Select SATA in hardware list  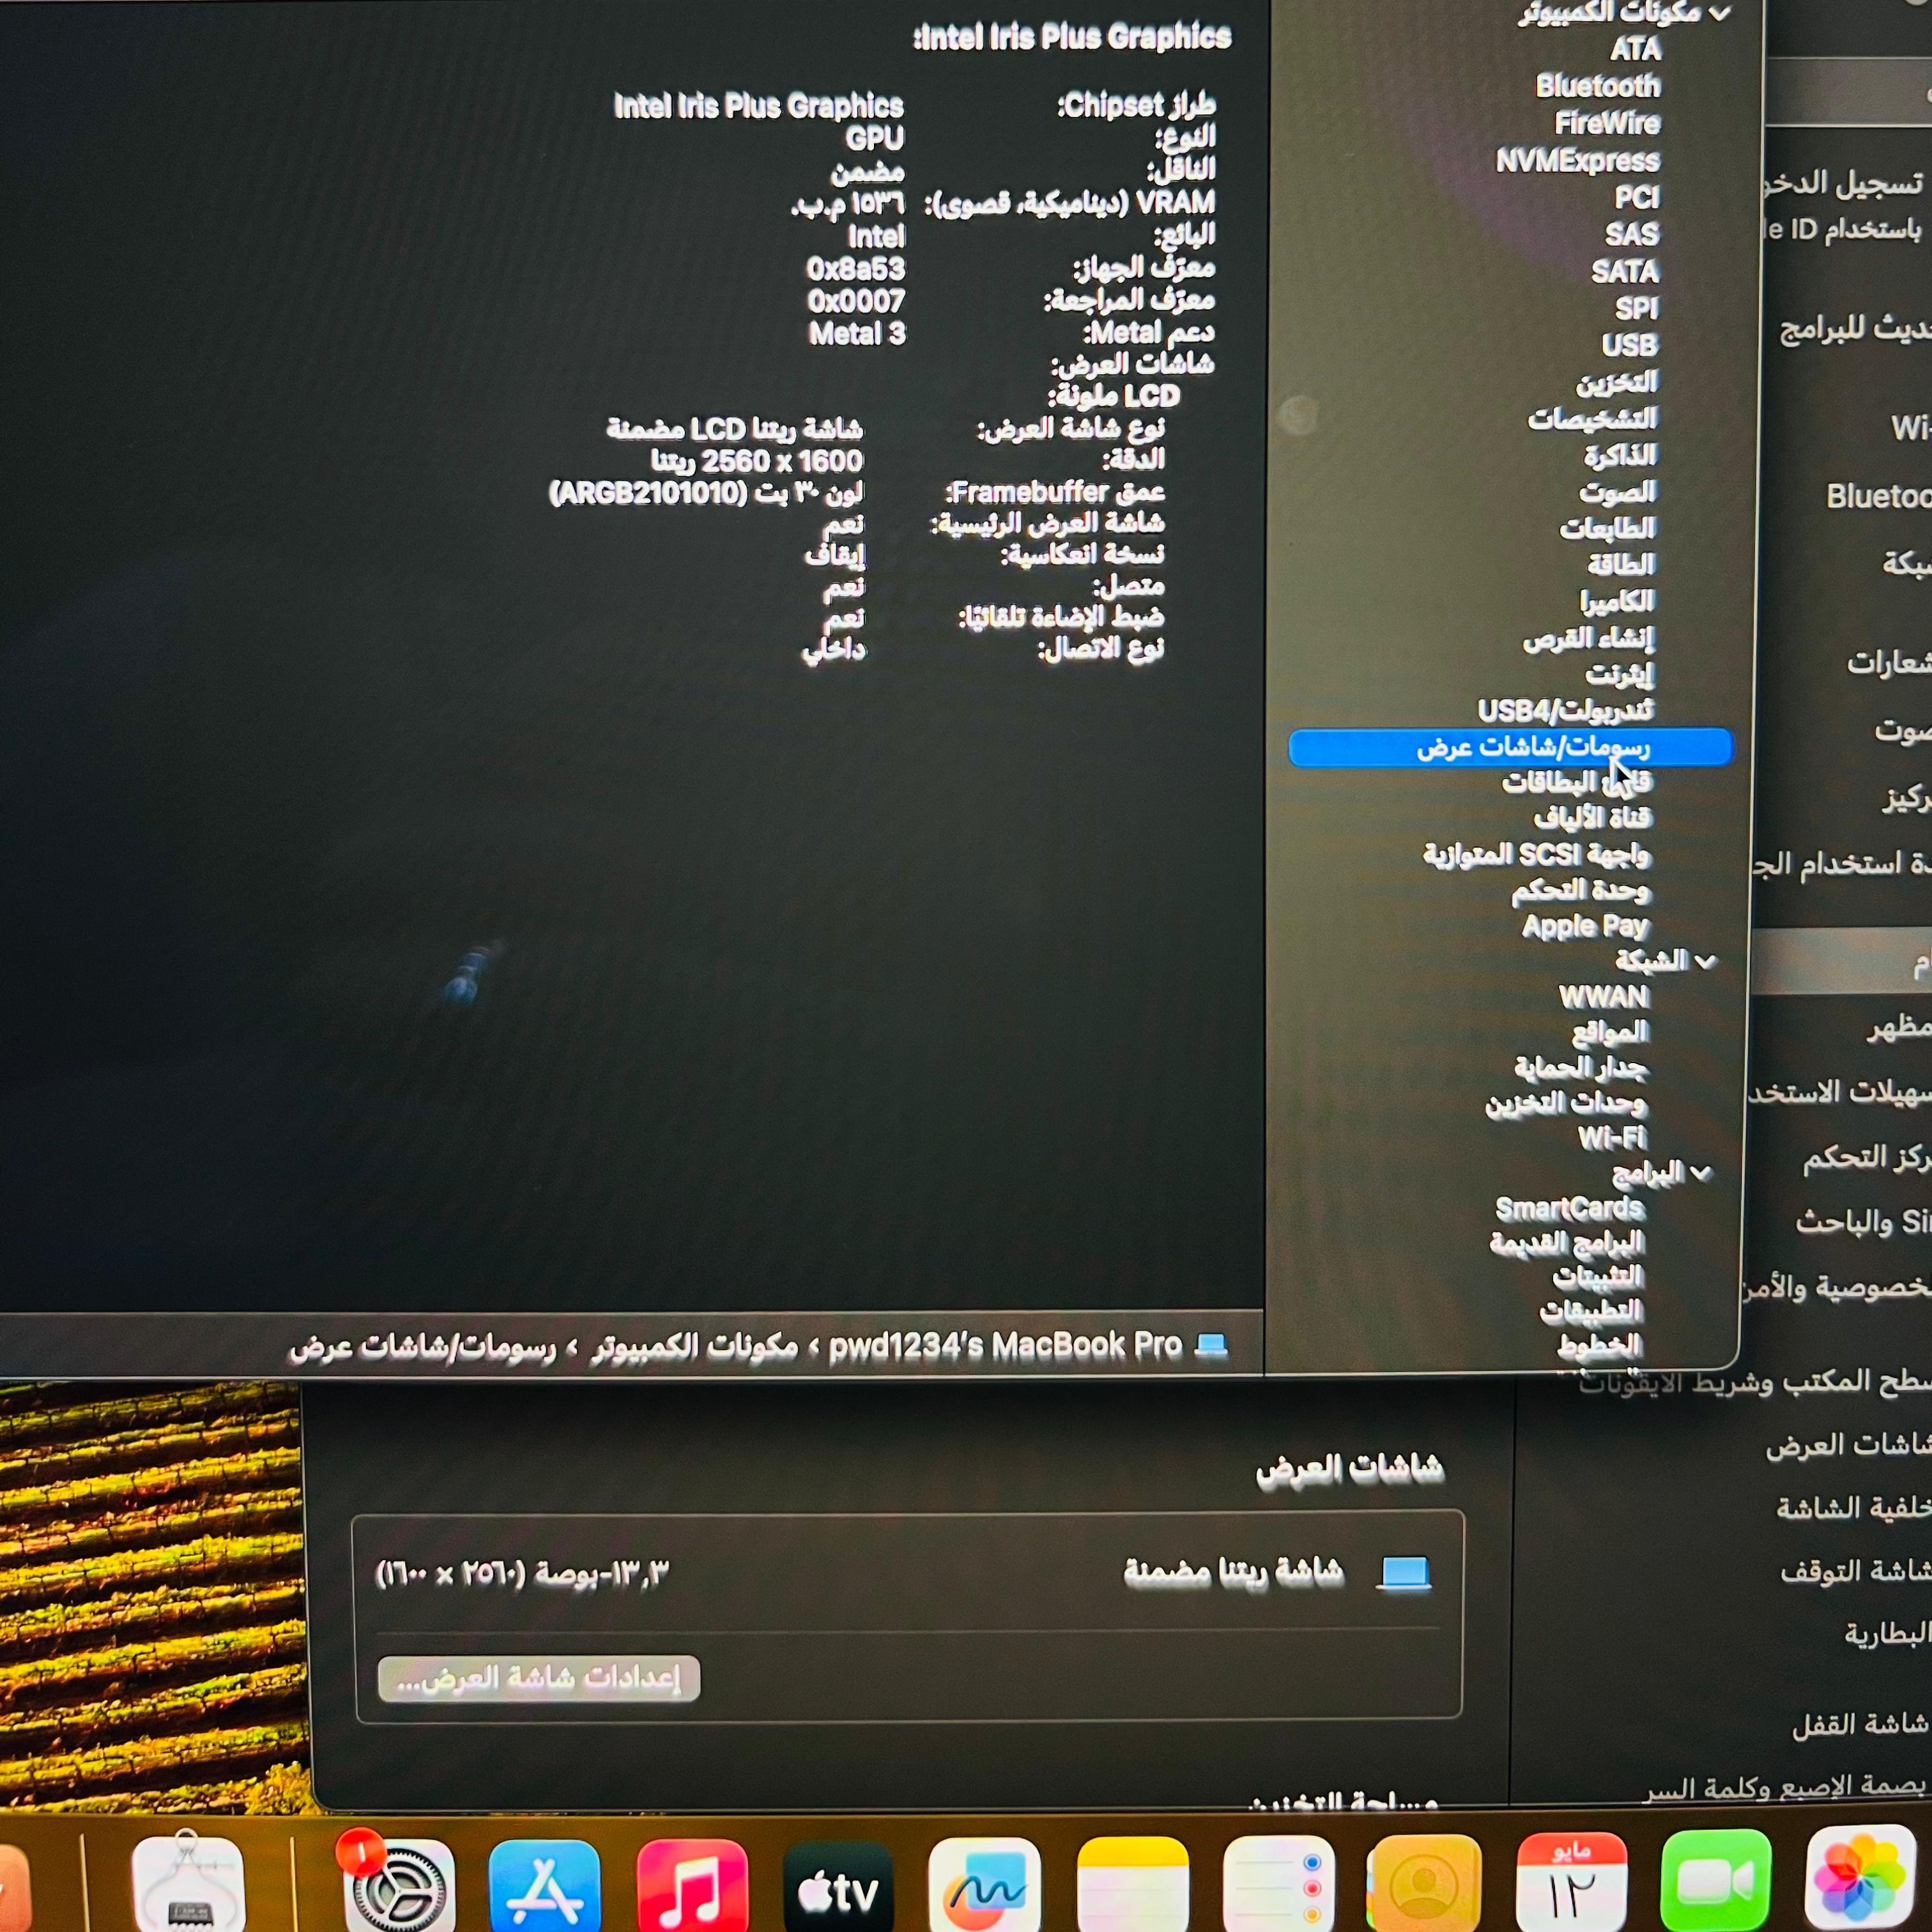click(x=1625, y=271)
